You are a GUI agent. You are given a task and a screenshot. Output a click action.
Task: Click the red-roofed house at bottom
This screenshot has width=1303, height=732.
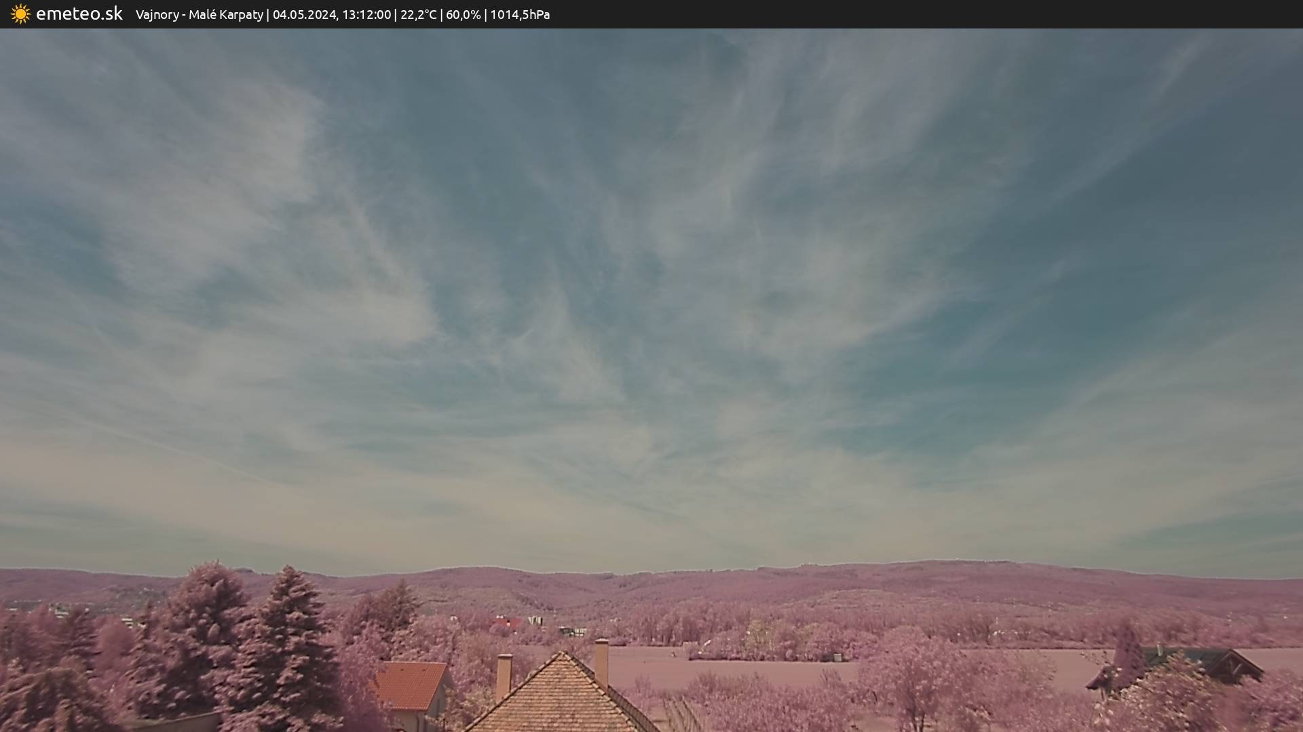pyautogui.click(x=411, y=686)
